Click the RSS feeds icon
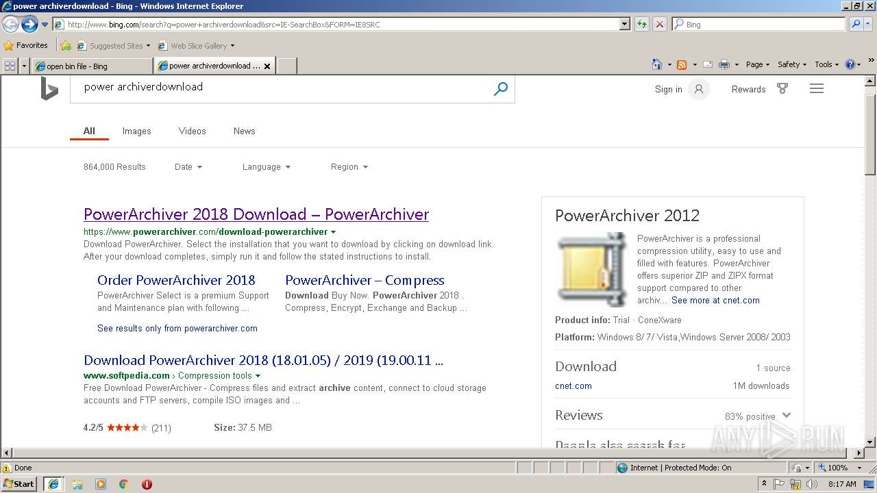The width and height of the screenshot is (877, 493). [682, 64]
